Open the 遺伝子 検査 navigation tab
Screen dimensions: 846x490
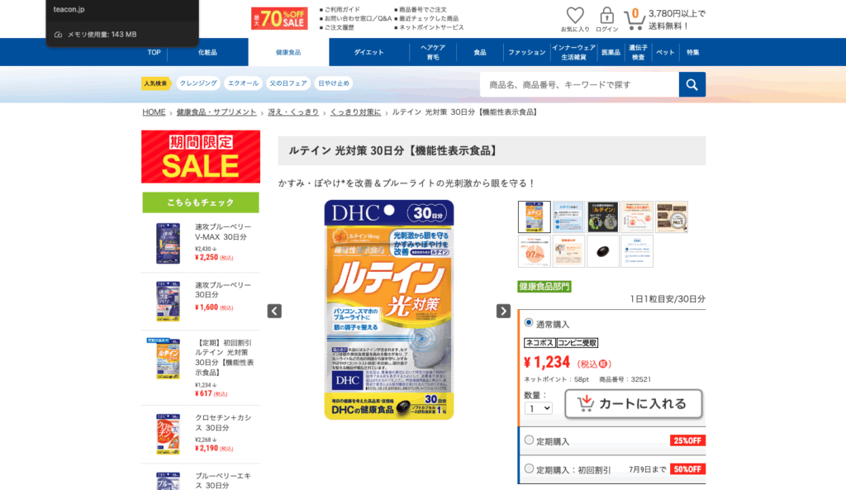click(639, 52)
